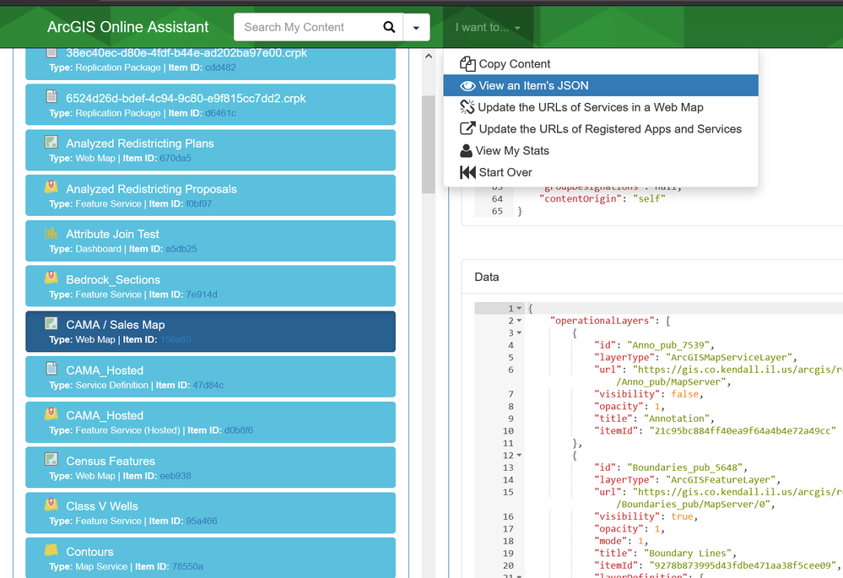The height and width of the screenshot is (578, 843).
Task: Click the CAMA / Sales Map web map icon
Action: (51, 323)
